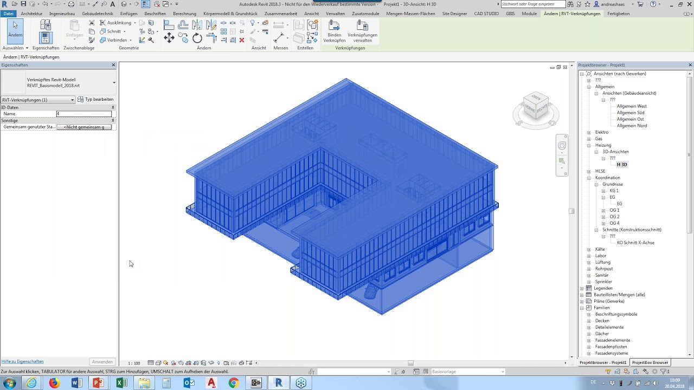694x390 pixels.
Task: Click the visual style icon in view control bar
Action: click(x=158, y=363)
